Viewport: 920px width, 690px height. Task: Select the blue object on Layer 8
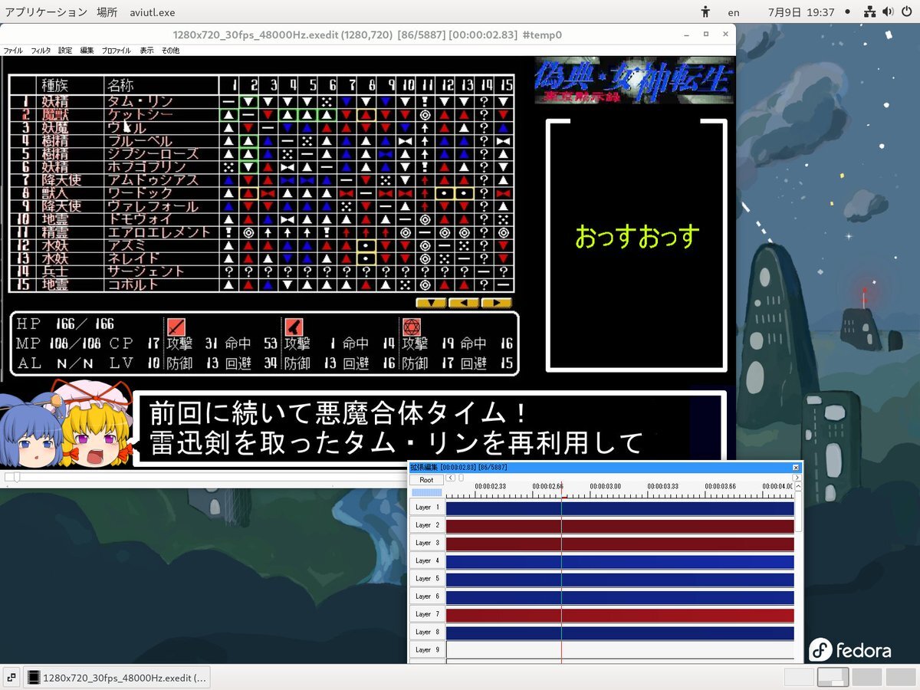point(619,632)
